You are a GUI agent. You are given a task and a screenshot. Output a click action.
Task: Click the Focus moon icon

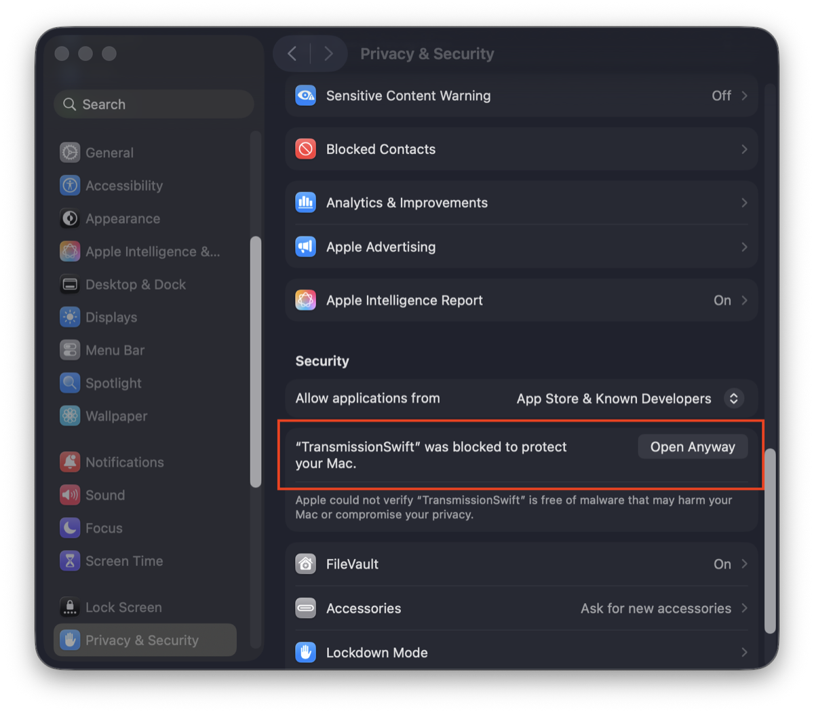click(x=70, y=528)
